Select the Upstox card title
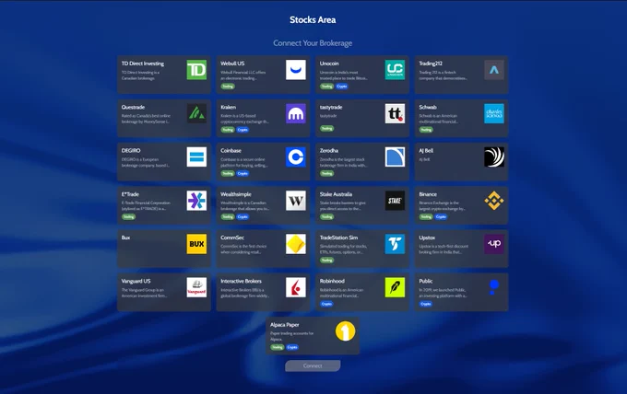 point(427,238)
